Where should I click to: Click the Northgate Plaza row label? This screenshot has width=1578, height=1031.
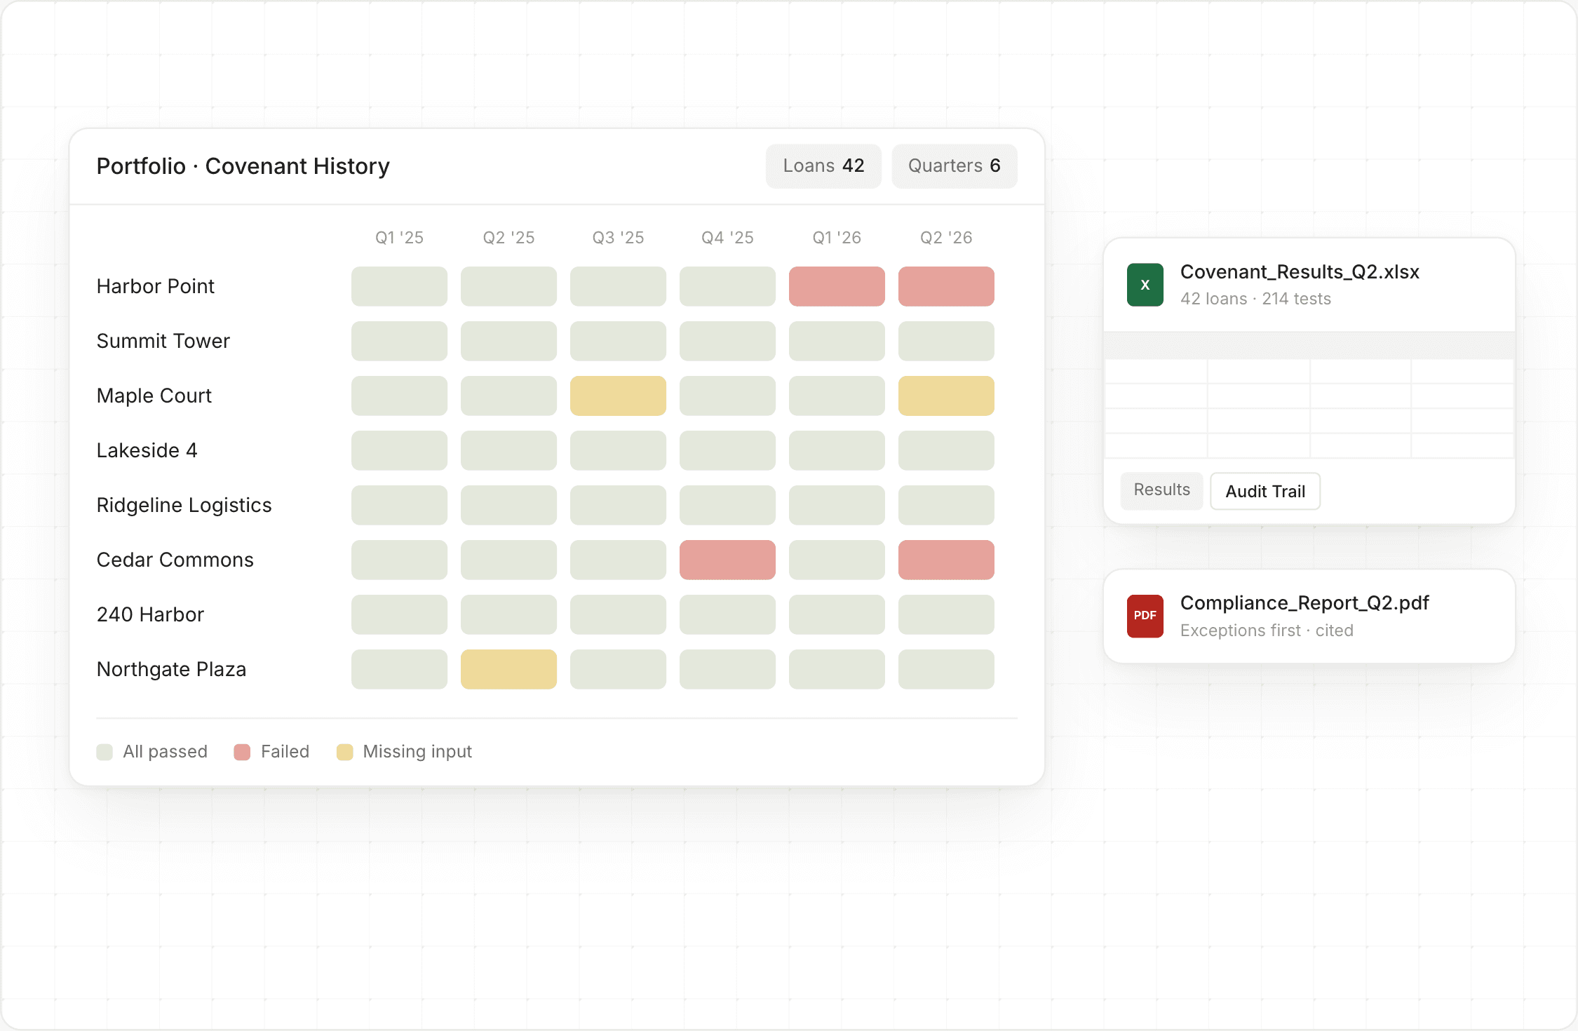(171, 669)
